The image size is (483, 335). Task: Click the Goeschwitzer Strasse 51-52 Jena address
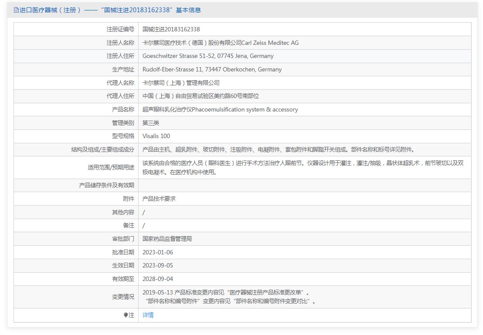click(x=208, y=56)
